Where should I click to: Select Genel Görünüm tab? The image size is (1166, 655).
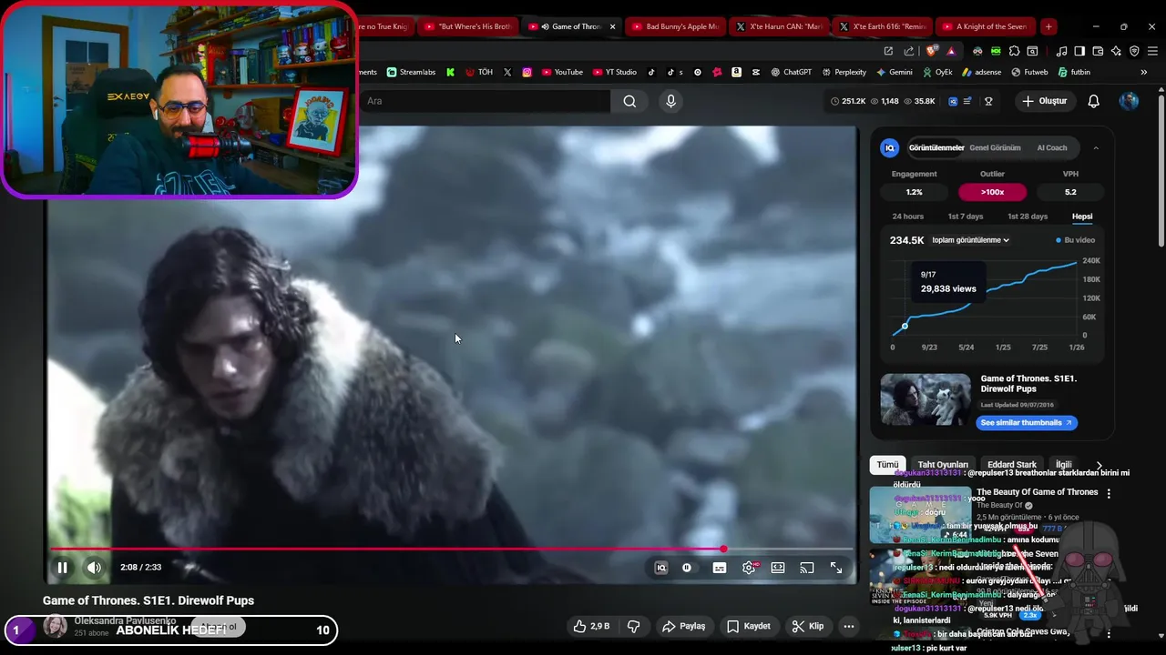coord(995,147)
